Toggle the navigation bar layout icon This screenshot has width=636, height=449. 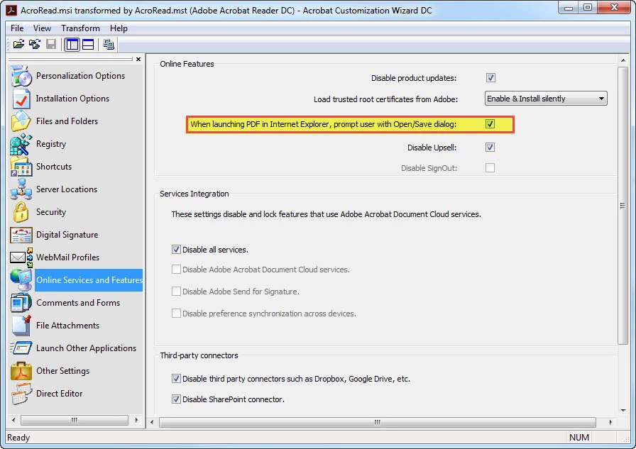click(x=72, y=45)
